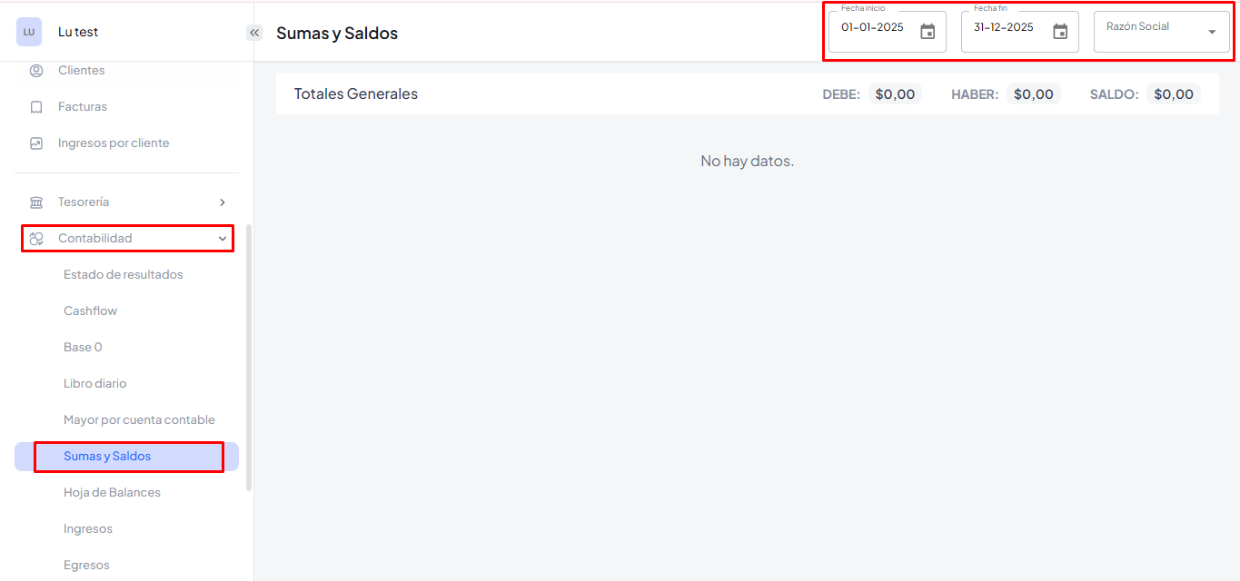Open Estado de resultados report
Viewport: 1240px width, 581px height.
(x=124, y=275)
